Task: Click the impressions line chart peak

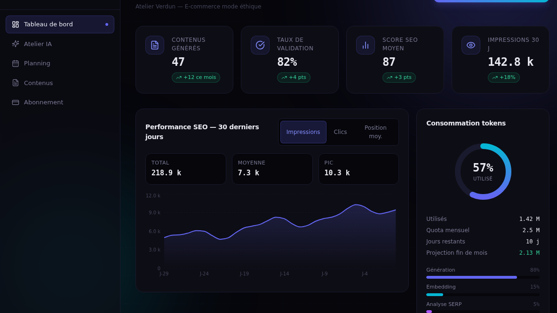Action: [x=356, y=205]
